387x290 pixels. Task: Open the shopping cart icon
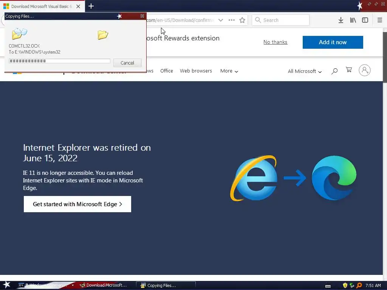[349, 70]
